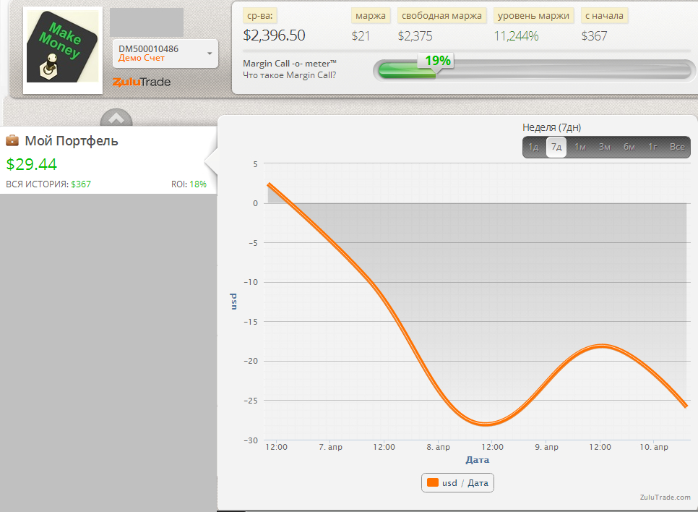This screenshot has height=512, width=698.
Task: Click ВСЯ ИСТОРИЯ $367 text
Action: (48, 184)
